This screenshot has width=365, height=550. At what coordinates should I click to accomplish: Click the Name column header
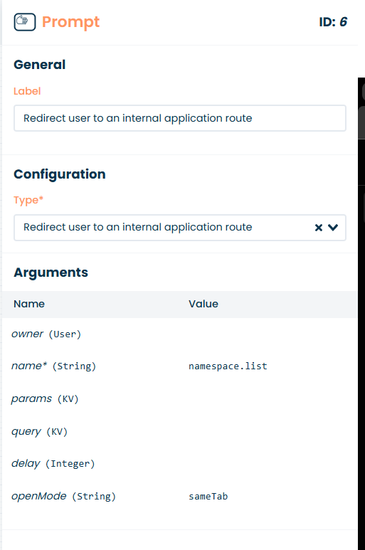point(29,304)
